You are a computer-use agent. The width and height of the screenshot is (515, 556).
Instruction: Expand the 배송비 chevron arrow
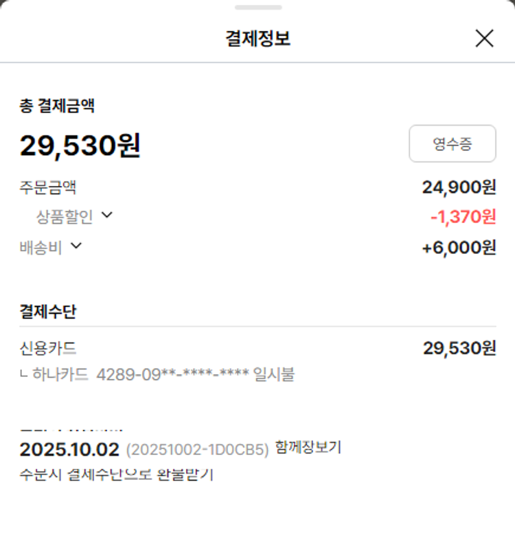[x=76, y=245]
